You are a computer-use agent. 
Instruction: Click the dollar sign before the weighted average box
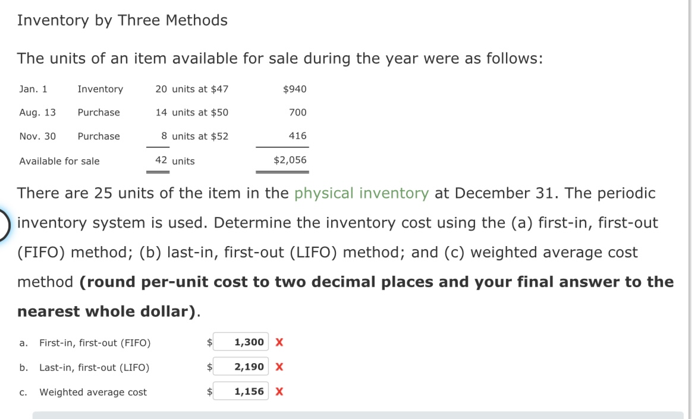[x=208, y=391]
